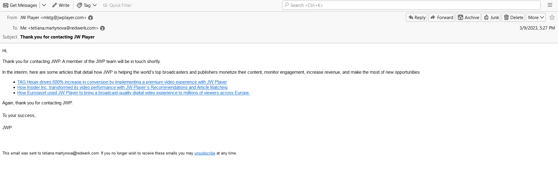558x190 pixels.
Task: Open the TAG Heuer conversion article link
Action: click(122, 82)
